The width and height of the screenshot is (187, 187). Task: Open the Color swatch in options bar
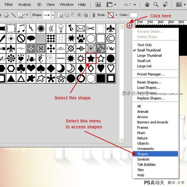click(134, 15)
